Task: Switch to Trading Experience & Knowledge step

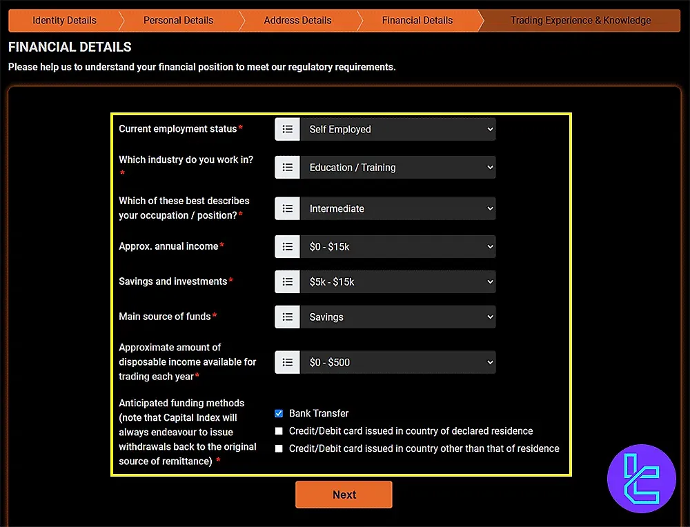Action: click(580, 20)
